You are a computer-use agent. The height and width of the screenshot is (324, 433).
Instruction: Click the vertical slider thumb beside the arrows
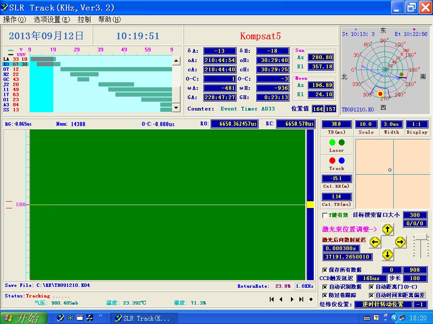pyautogui.click(x=421, y=237)
